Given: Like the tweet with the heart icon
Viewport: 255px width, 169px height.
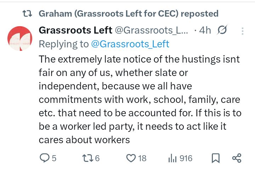Looking at the screenshot, I should 131,158.
